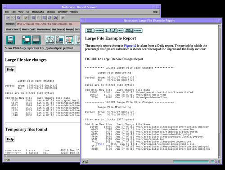This screenshot has width=225, height=170.
Task: Click 5 Jan 1998 daily report title text
Action: coord(39,48)
